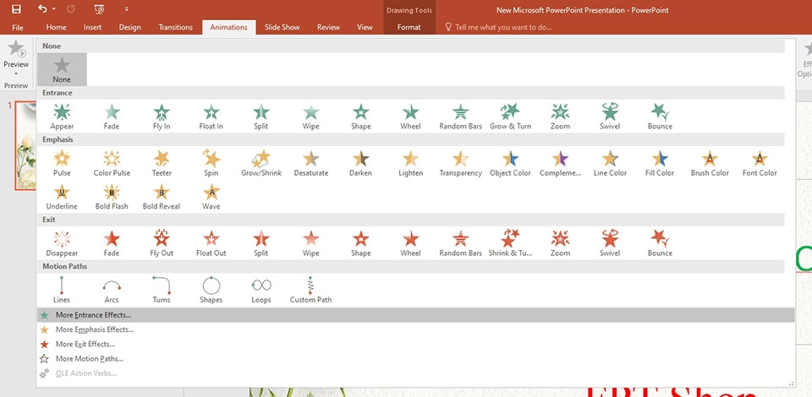This screenshot has height=397, width=812.
Task: Apply the Disappear exit animation
Action: [x=62, y=242]
